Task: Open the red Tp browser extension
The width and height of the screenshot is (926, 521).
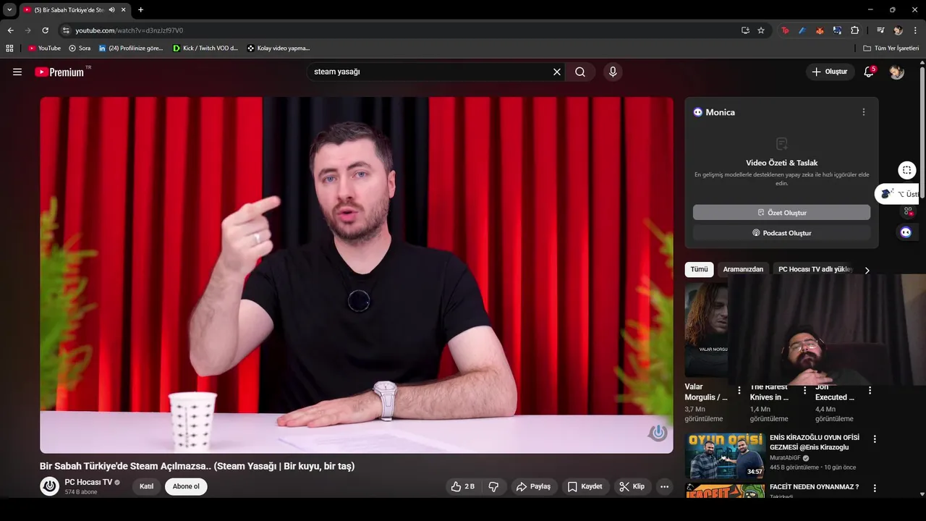Action: [785, 30]
